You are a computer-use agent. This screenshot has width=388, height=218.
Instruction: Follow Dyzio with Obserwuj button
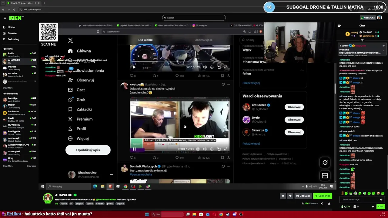(x=294, y=120)
